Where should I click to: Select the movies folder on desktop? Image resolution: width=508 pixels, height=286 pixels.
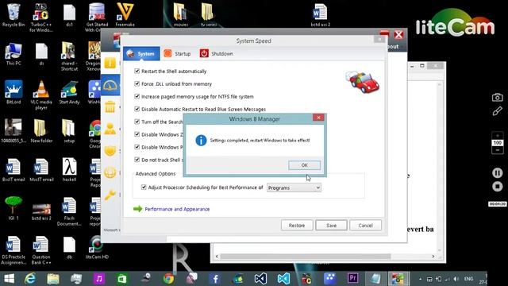tap(180, 15)
